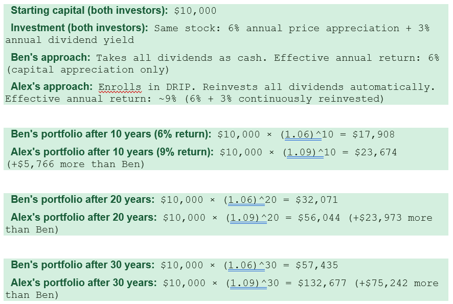This screenshot has width=453, height=304.
Task: Click Ben's portfolio after 30 years label
Action: tap(83, 265)
